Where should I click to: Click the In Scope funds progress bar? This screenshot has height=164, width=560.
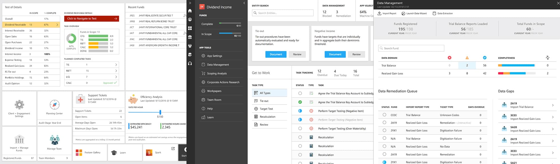230,33
